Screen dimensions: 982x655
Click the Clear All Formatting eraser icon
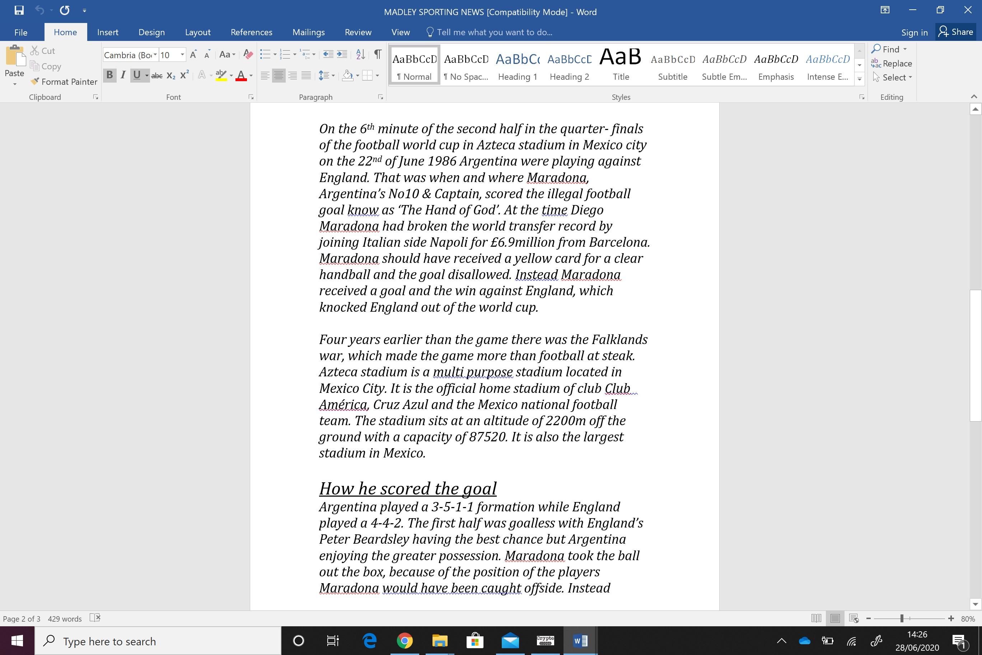(x=248, y=54)
